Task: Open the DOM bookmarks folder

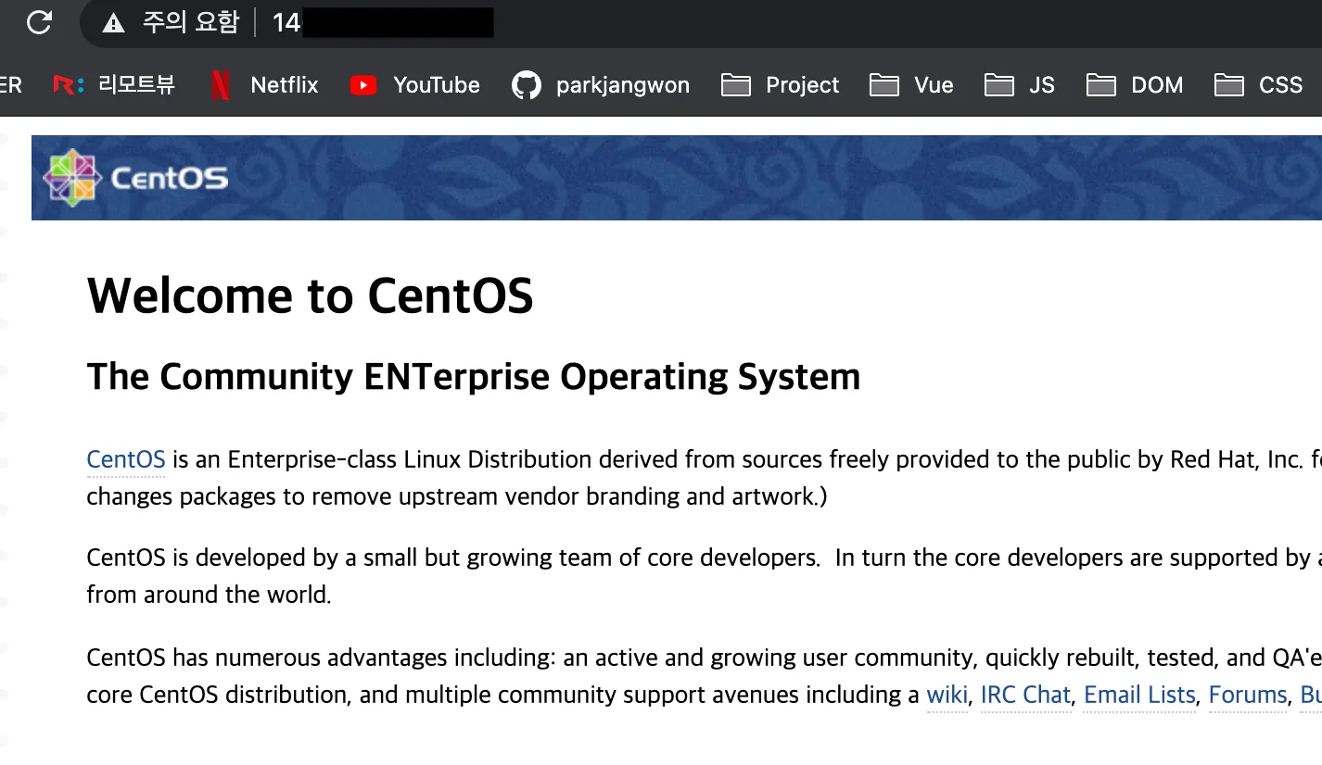Action: pos(1135,85)
